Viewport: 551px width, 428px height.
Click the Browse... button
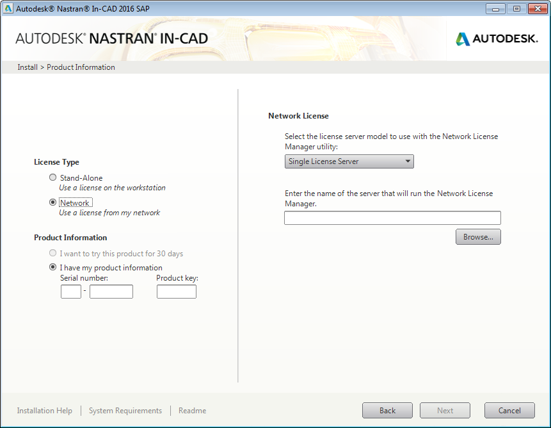click(x=478, y=237)
